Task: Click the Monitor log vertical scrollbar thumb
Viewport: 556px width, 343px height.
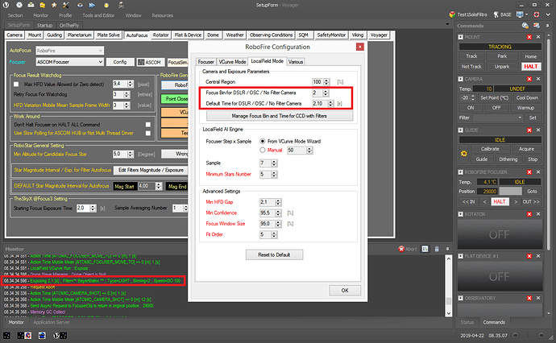Action: [x=449, y=301]
